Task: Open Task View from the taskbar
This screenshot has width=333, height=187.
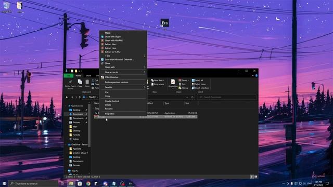Action: coord(62,183)
